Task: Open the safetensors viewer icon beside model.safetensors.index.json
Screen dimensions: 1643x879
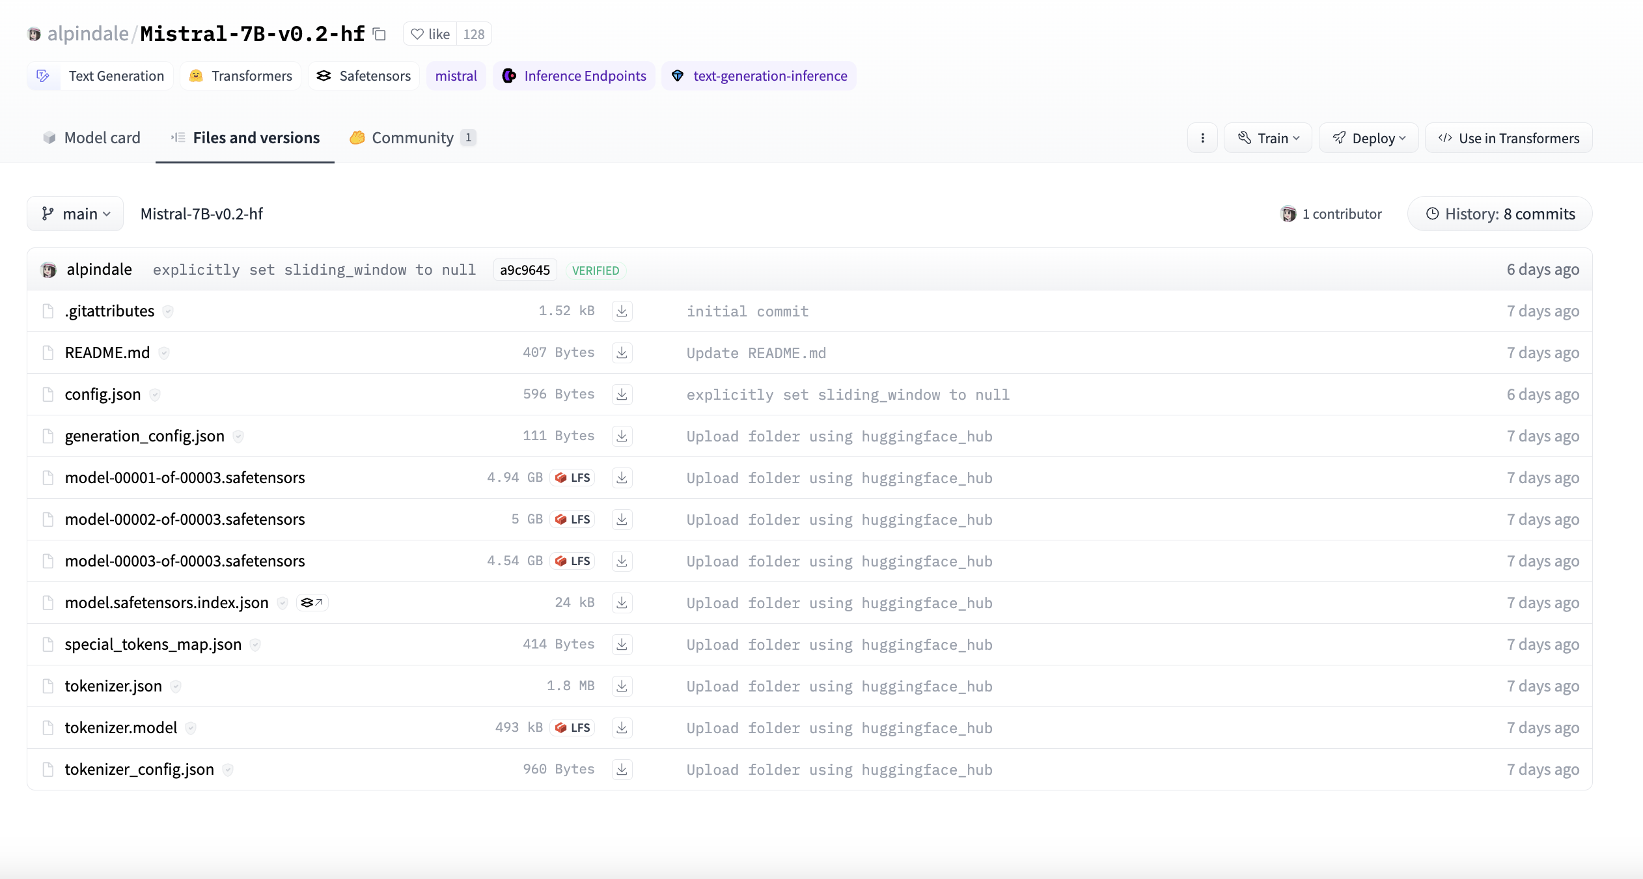Action: (x=312, y=602)
